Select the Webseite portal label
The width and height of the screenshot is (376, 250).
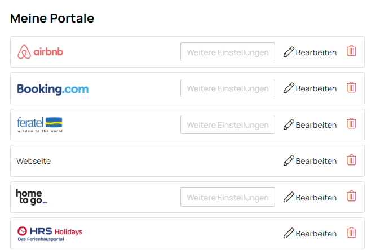34,161
